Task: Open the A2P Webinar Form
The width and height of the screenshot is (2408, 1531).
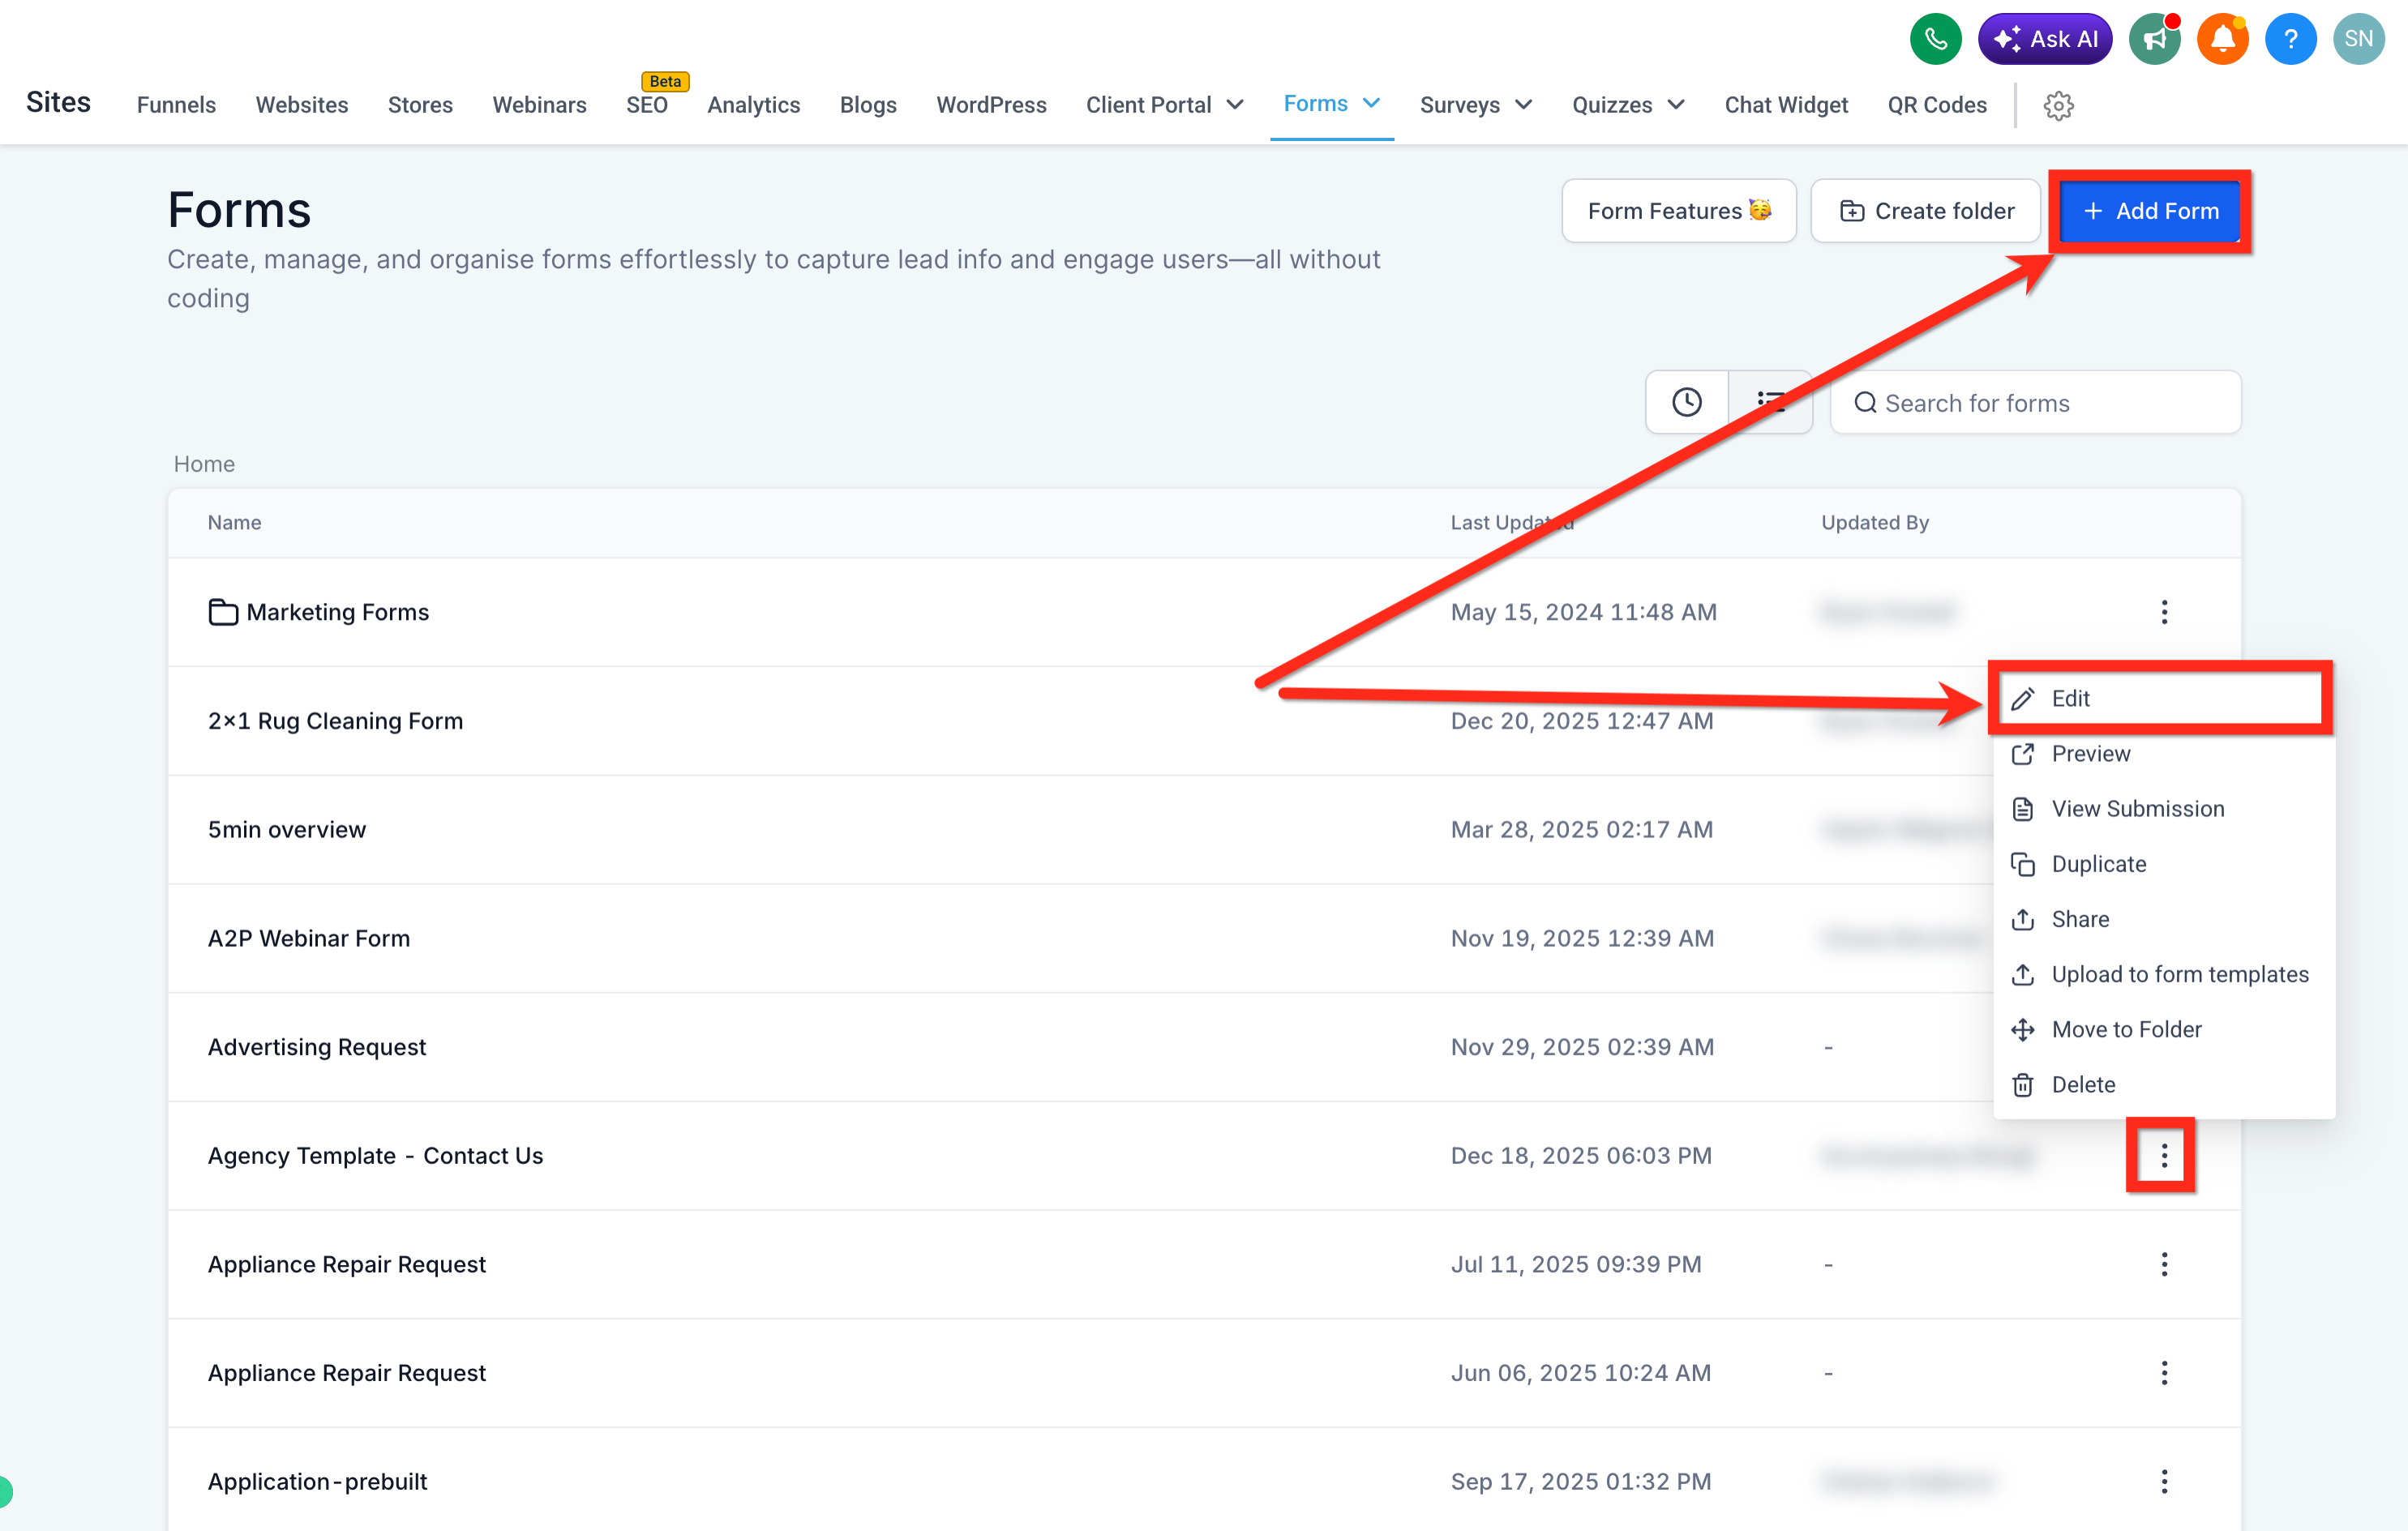Action: pos(309,939)
